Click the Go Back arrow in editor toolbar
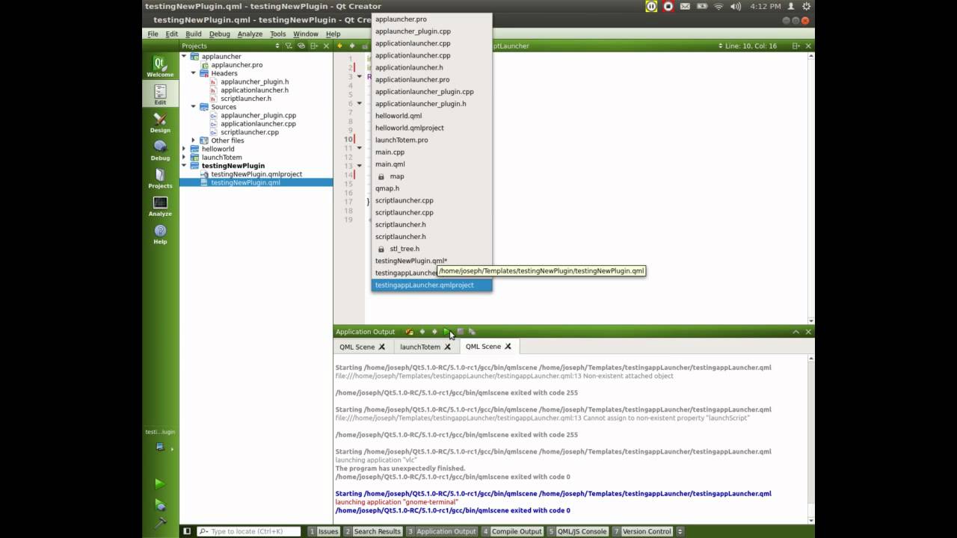The image size is (957, 538). point(339,46)
